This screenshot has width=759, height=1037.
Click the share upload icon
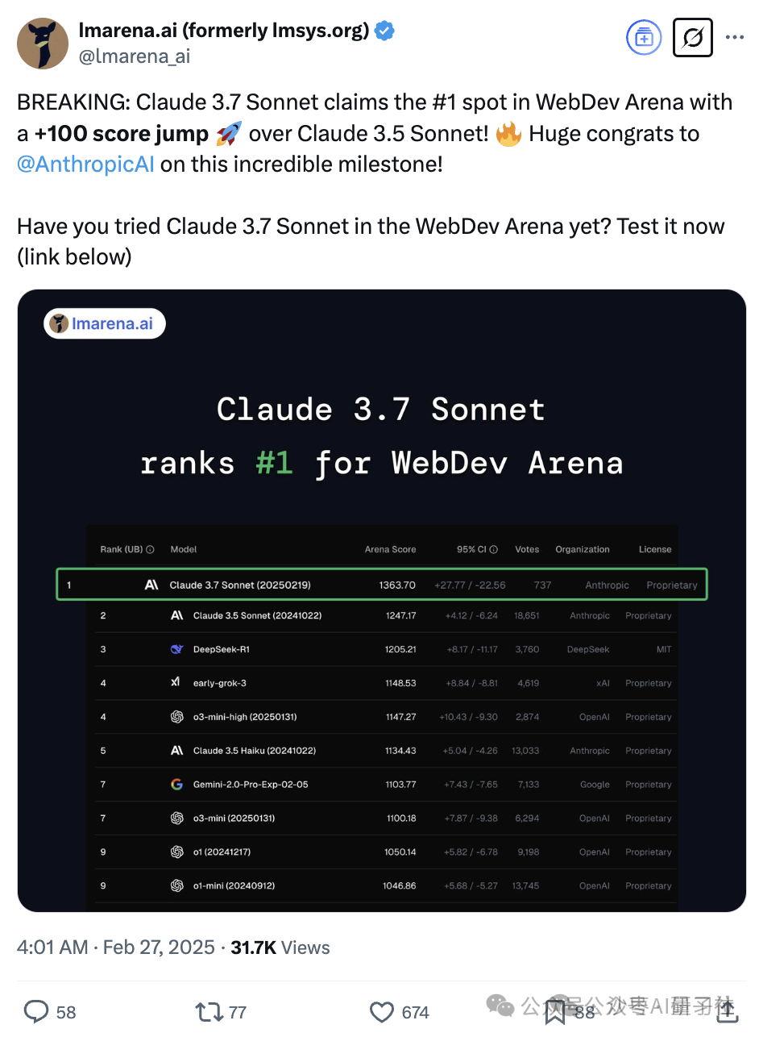728,1011
